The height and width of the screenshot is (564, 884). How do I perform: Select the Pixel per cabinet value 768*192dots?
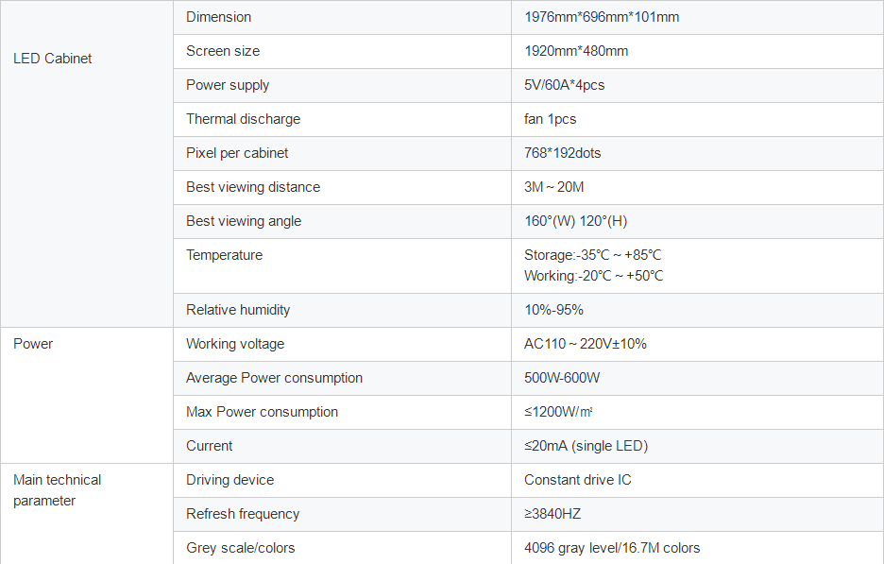[x=563, y=153]
